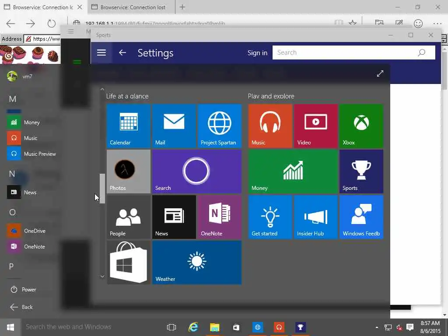Viewport: 448px width, 336px height.
Task: Jump to letter N section header
Action: (12, 174)
